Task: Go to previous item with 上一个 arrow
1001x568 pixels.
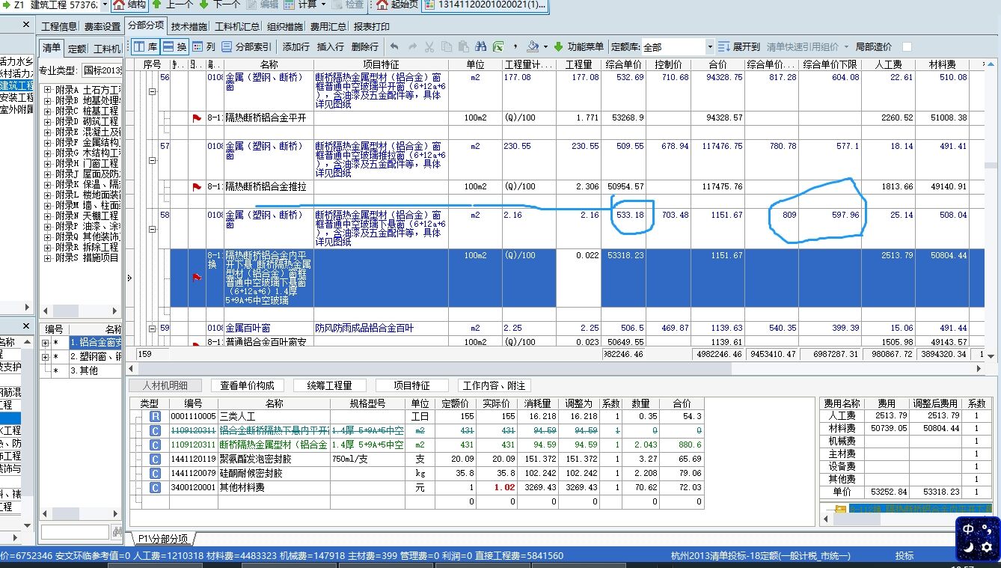Action: 174,4
